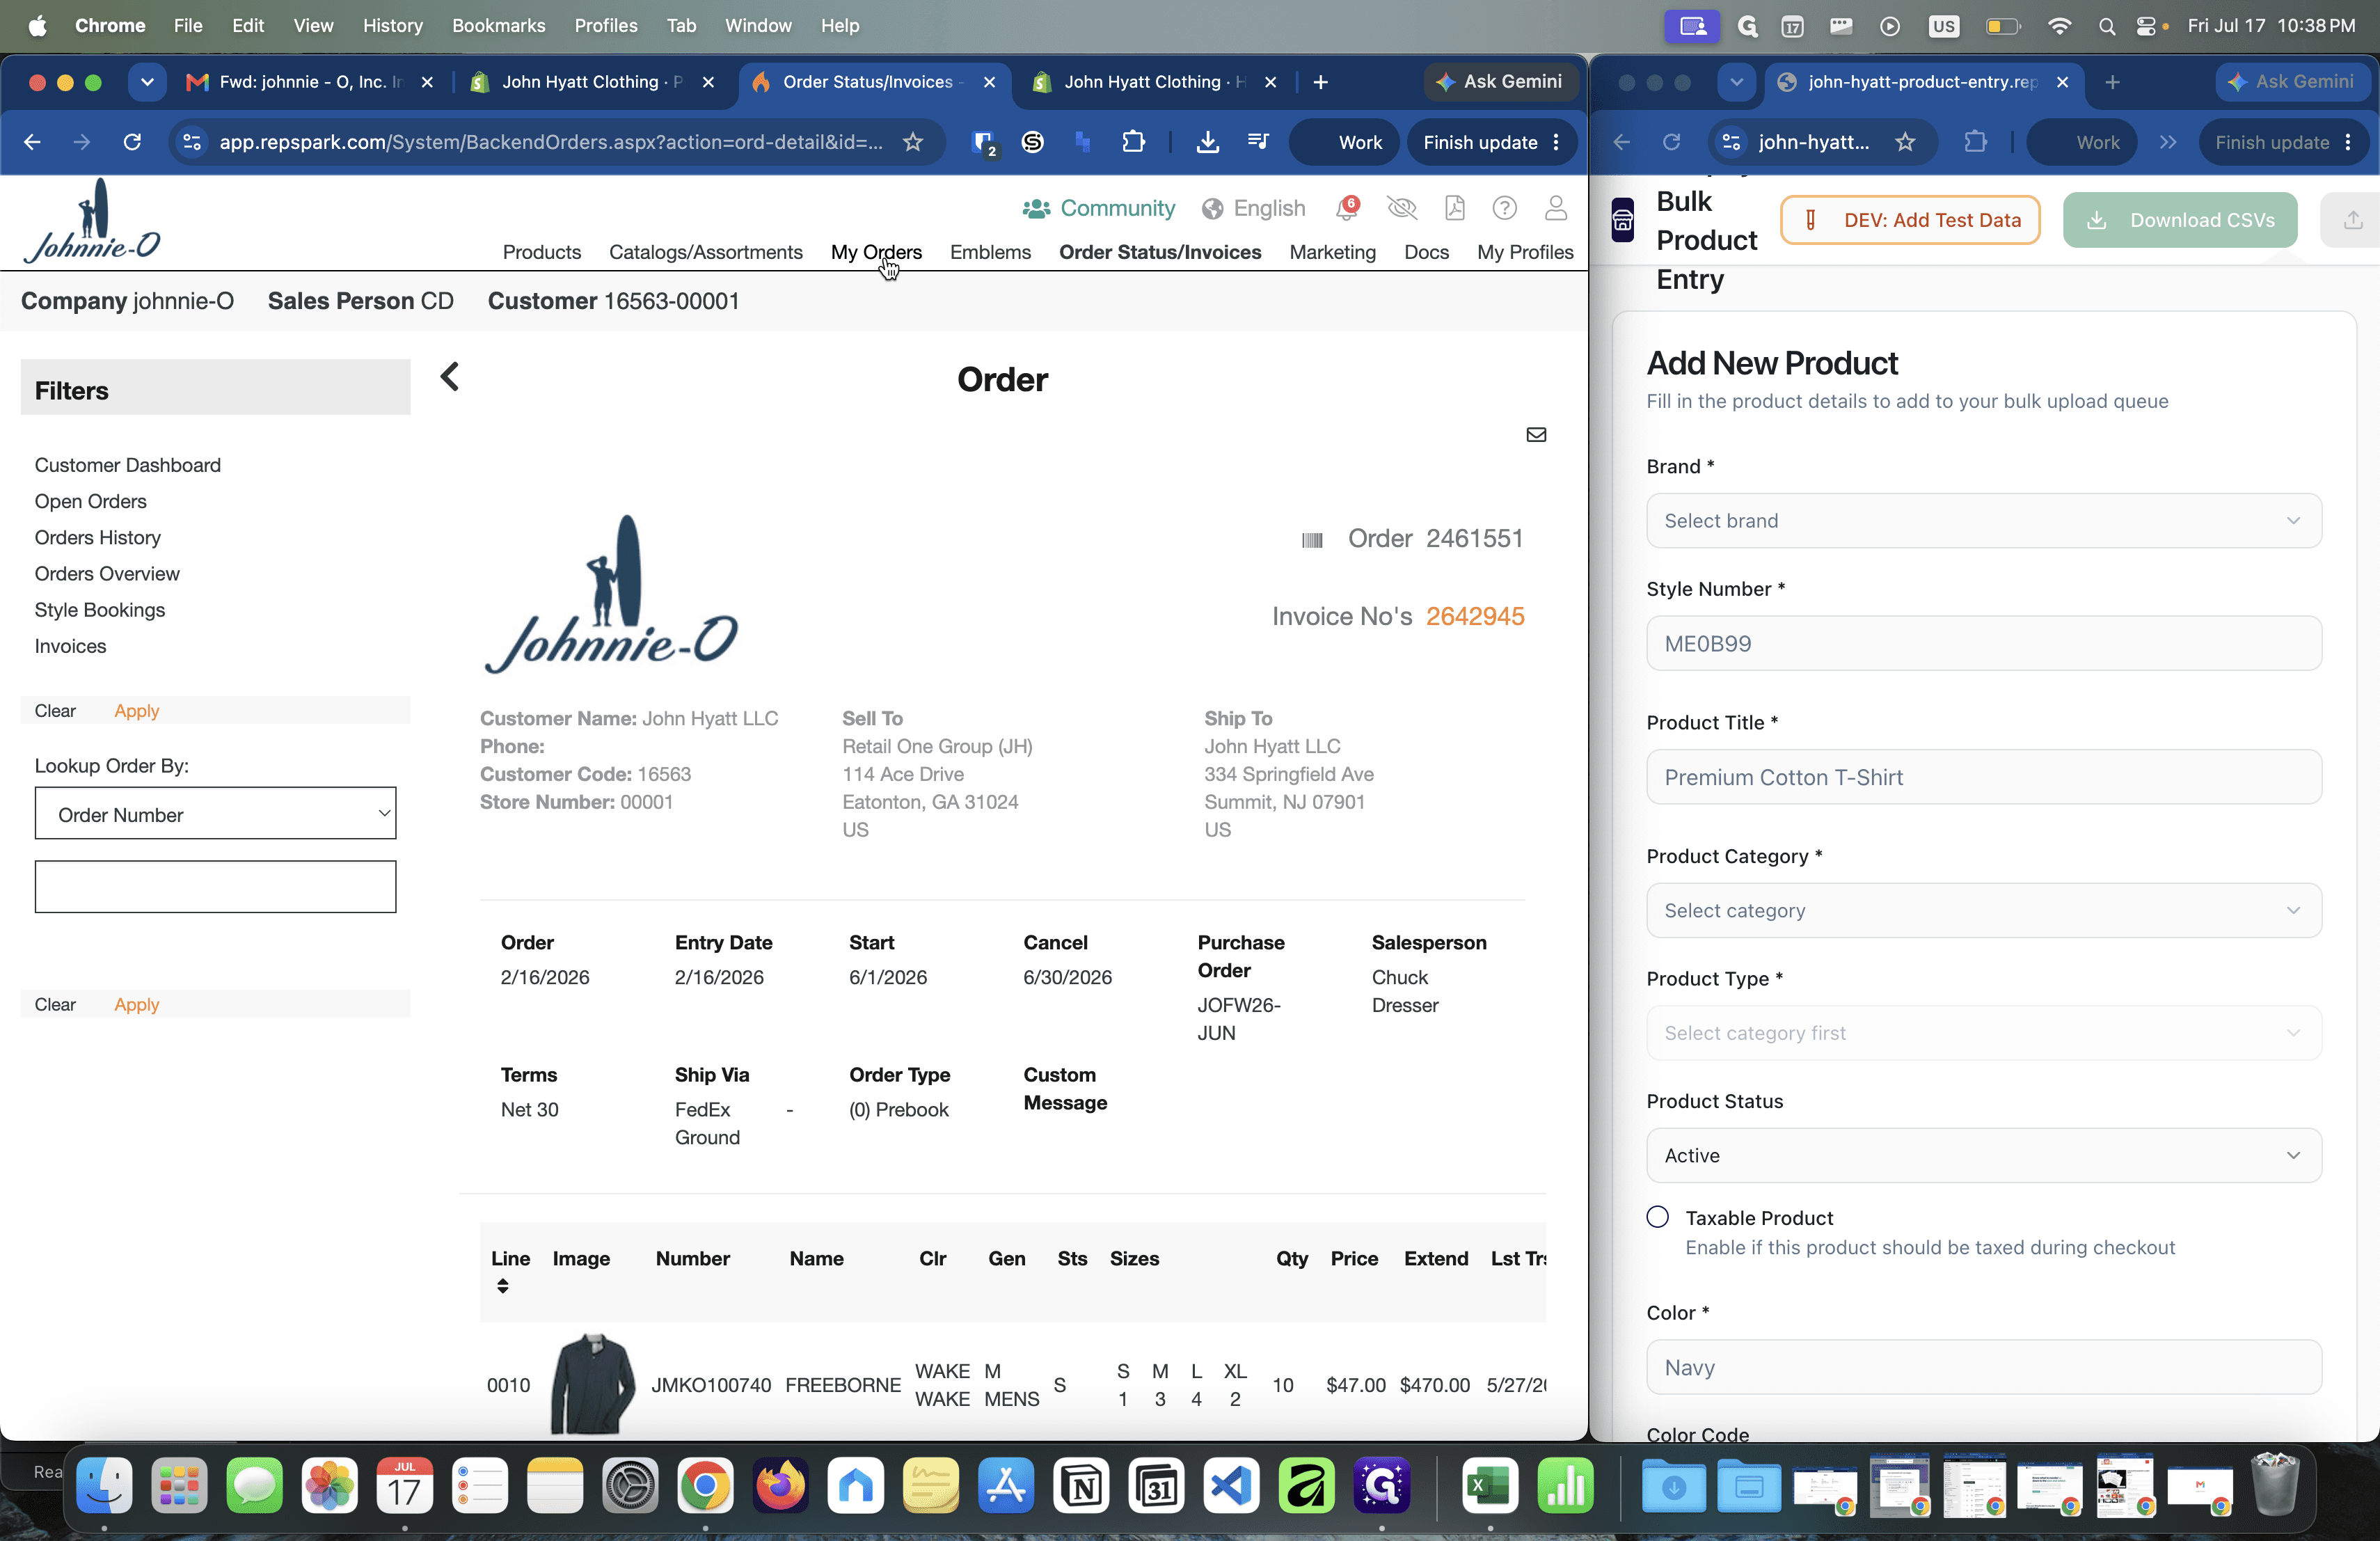Open the Product Type dropdown
2380x1541 pixels.
click(1983, 1033)
